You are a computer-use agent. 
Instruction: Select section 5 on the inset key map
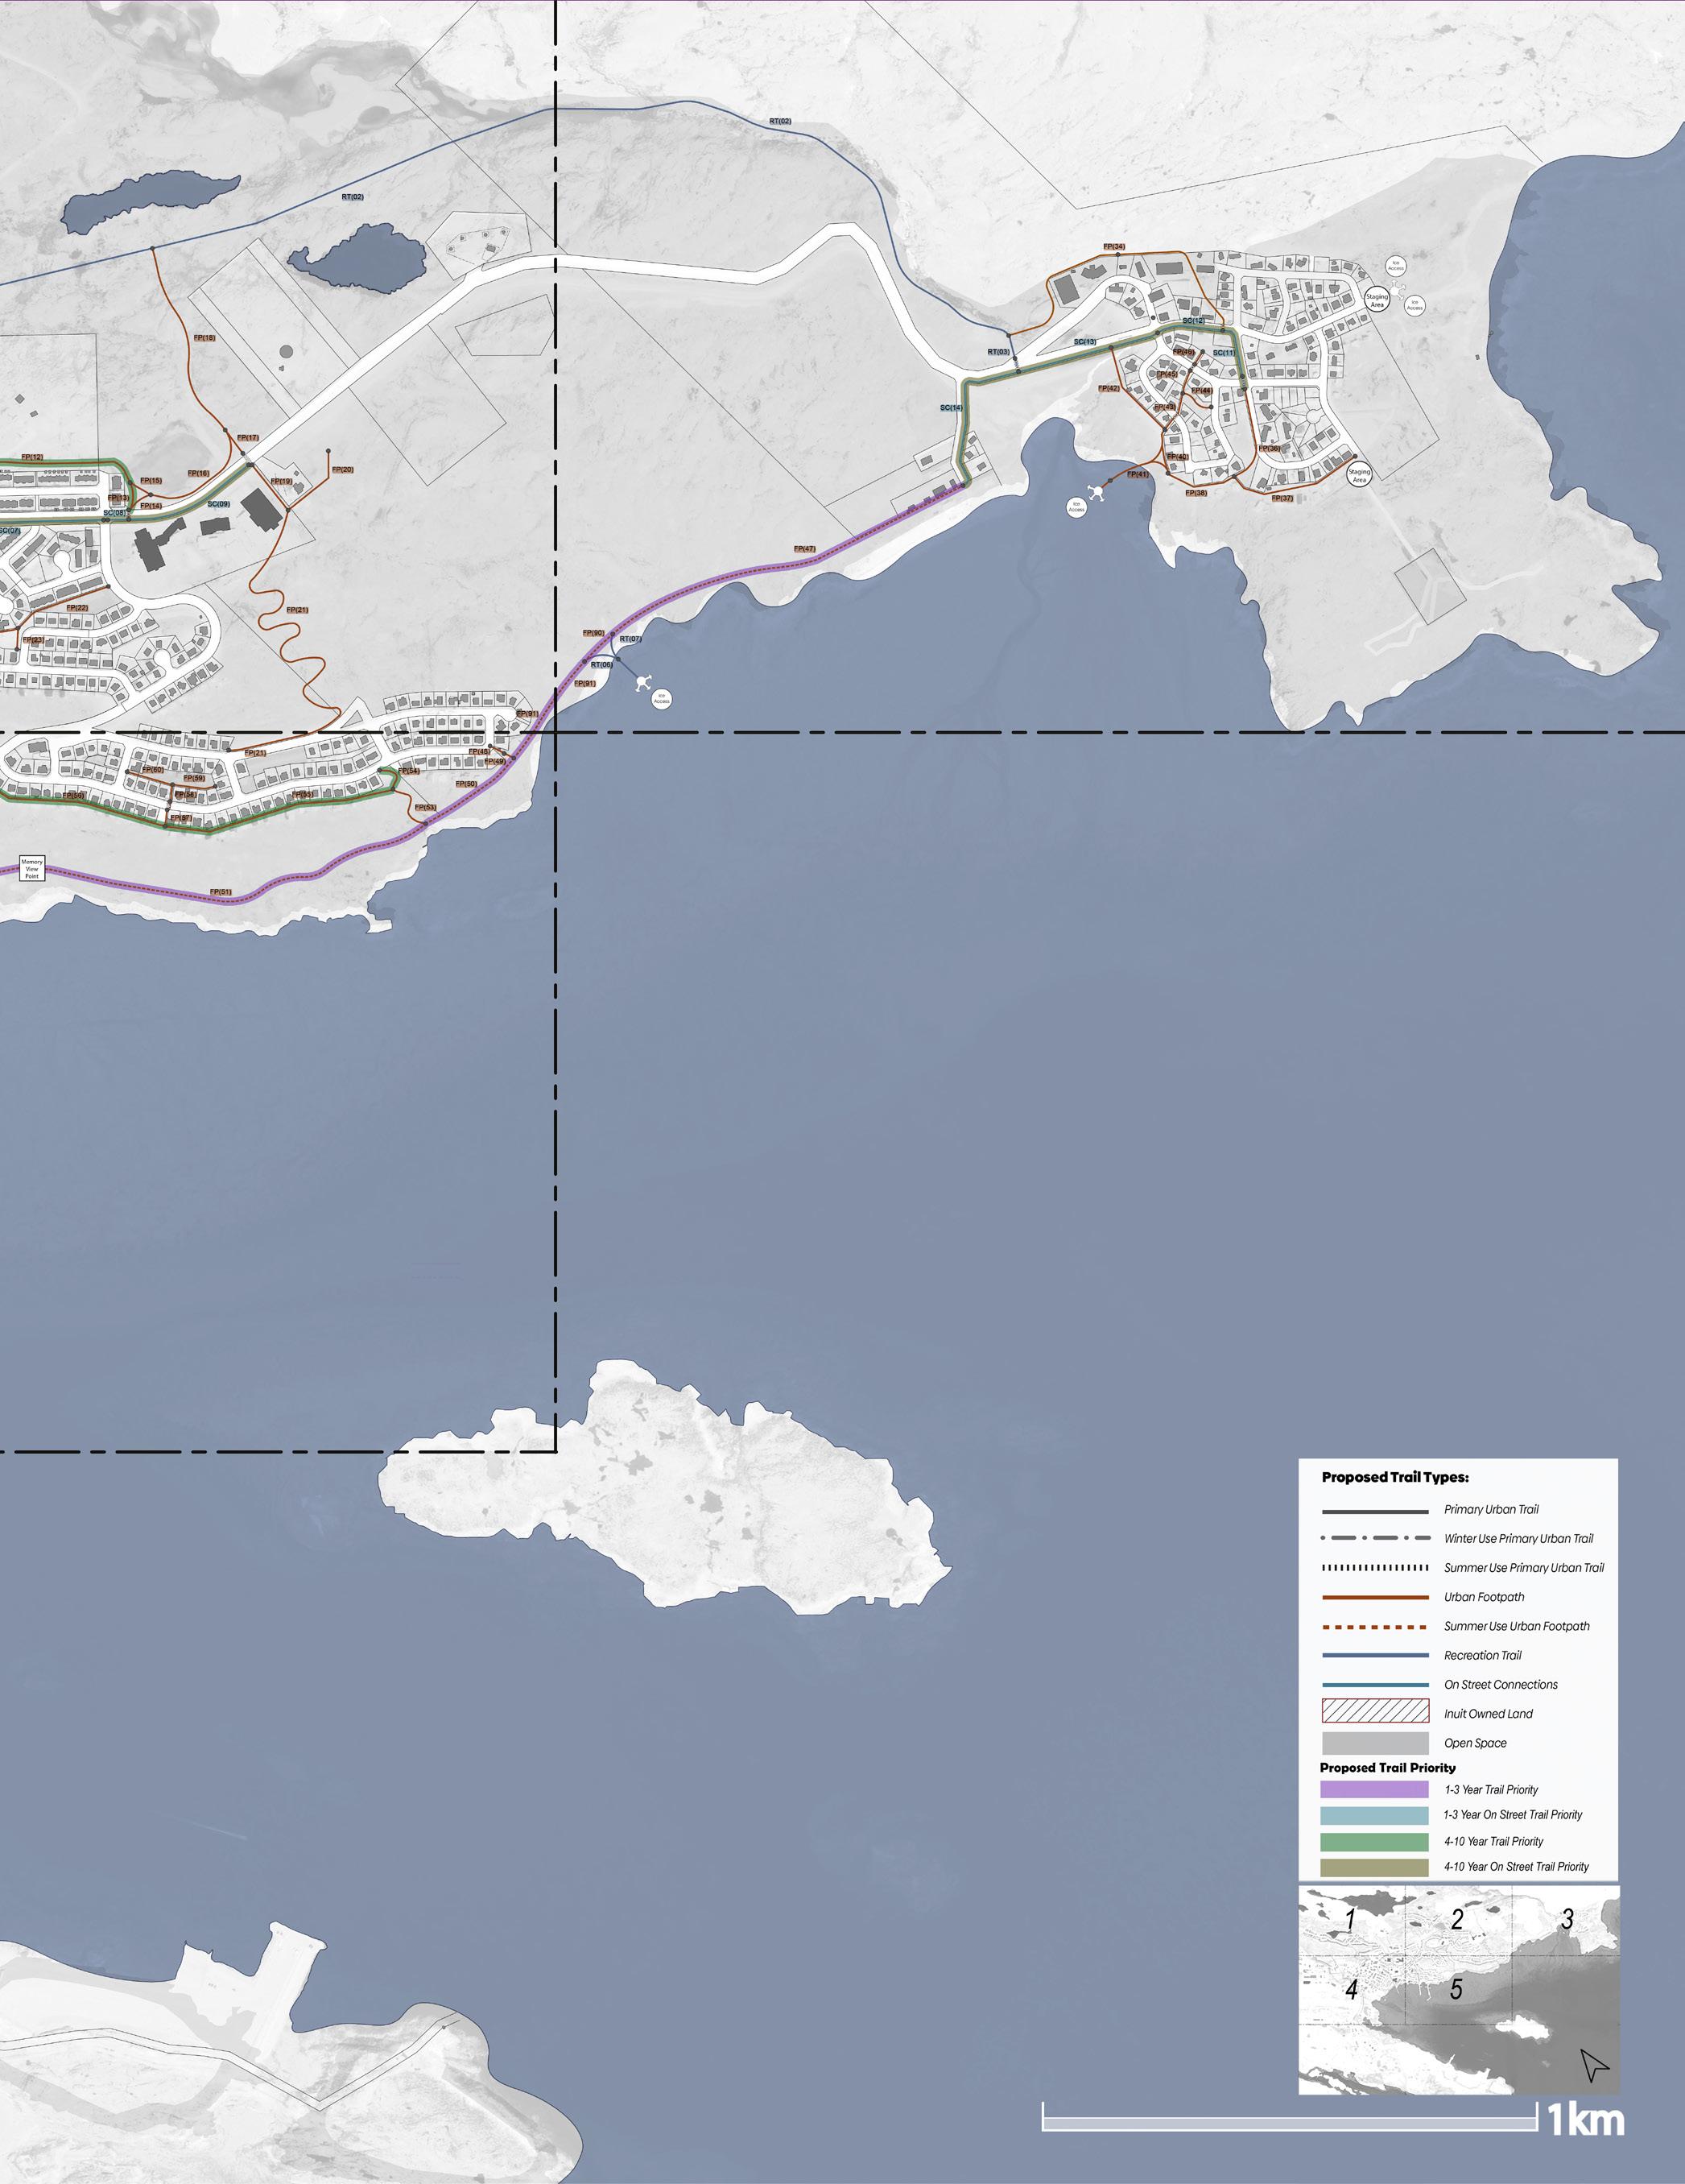(x=1456, y=1989)
